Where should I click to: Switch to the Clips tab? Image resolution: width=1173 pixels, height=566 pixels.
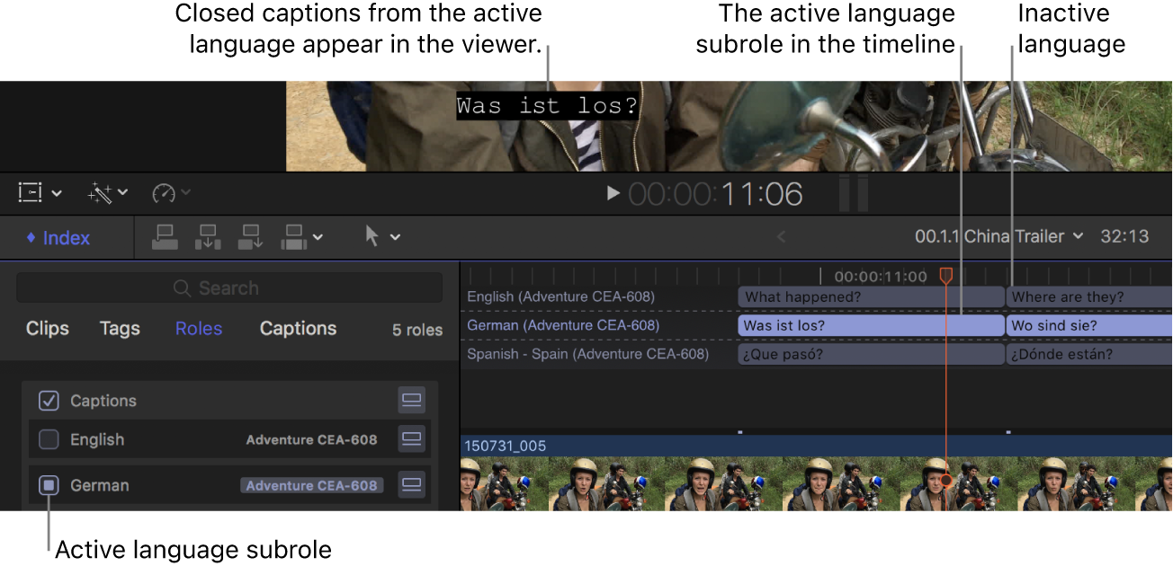click(x=48, y=329)
